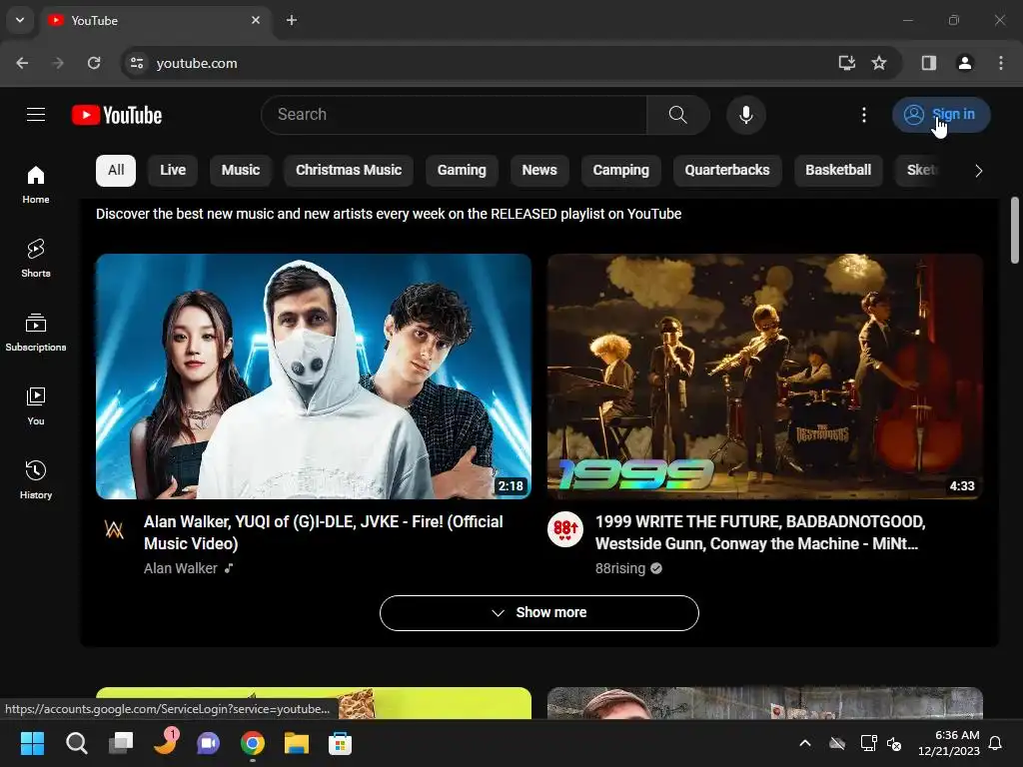Open the YouTube hamburger guide menu
This screenshot has height=767, width=1023.
[36, 115]
